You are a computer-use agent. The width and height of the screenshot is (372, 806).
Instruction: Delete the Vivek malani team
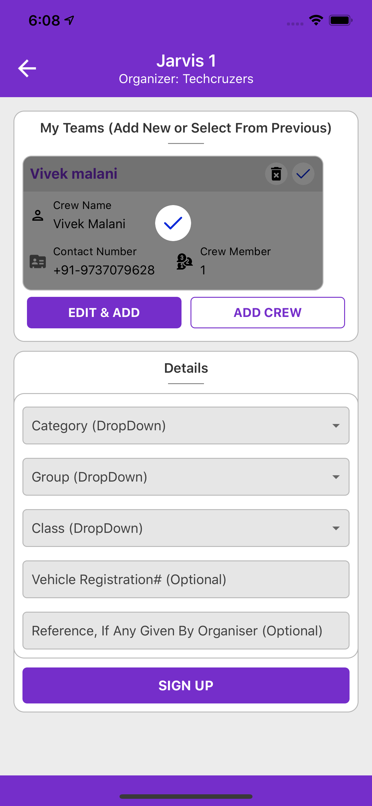276,174
